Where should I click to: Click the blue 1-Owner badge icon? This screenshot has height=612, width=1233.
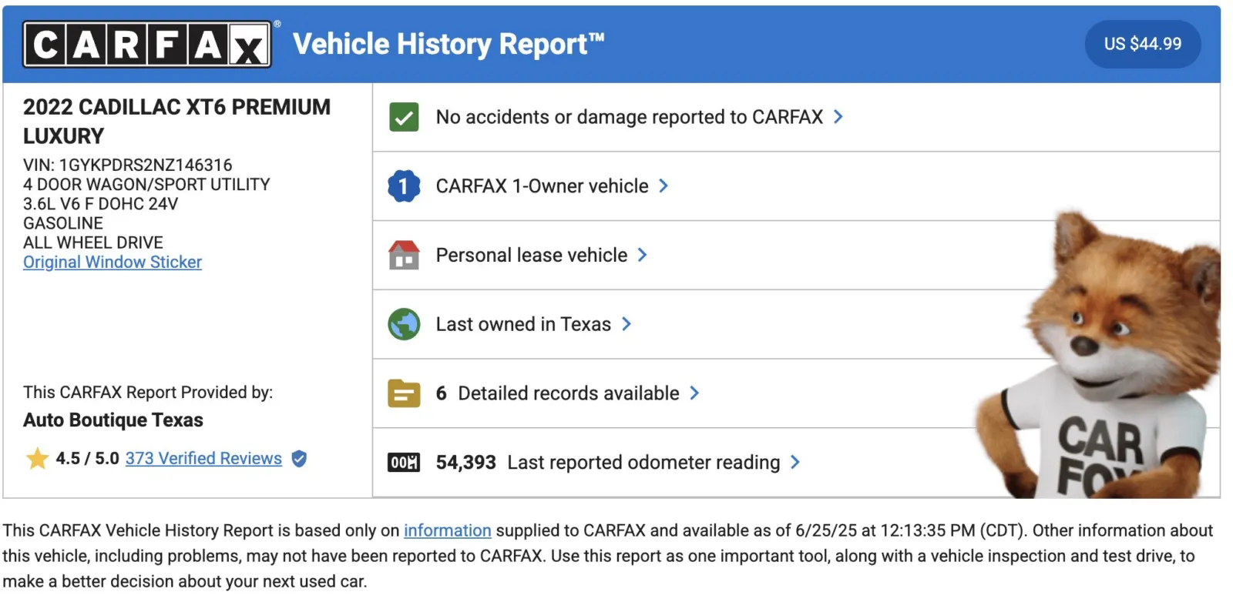point(404,186)
